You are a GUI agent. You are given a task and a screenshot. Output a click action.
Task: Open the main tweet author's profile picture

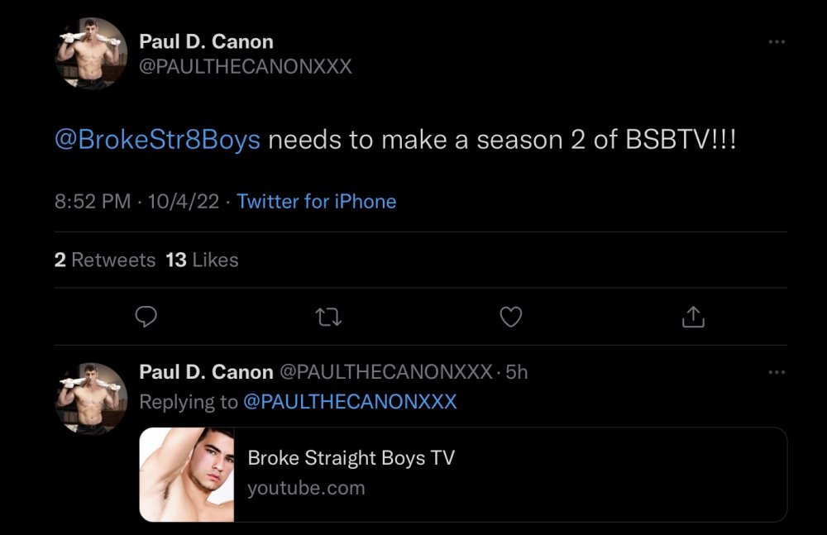click(x=91, y=54)
